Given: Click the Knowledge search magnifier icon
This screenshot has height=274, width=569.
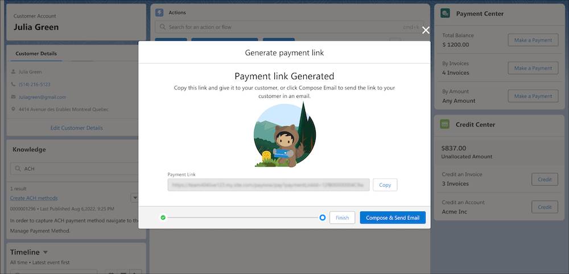Looking at the screenshot, I should coord(18,169).
